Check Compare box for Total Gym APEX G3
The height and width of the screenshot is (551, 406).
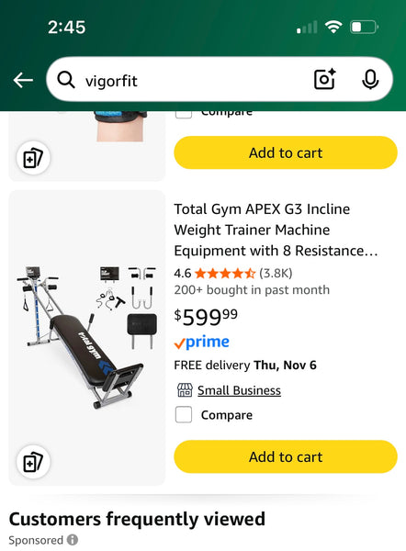184,415
